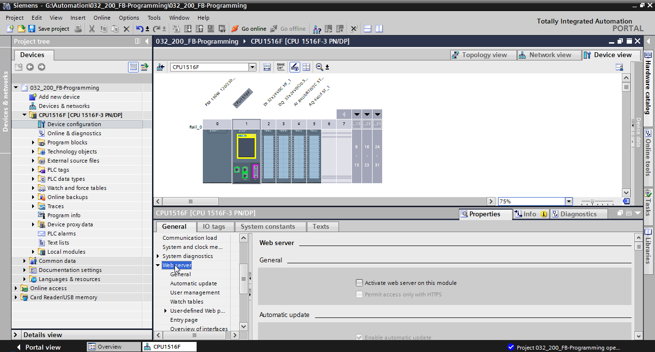Open the CPU1516F device selector dropdown
Screen dimensions: 655x352
[x=252, y=67]
